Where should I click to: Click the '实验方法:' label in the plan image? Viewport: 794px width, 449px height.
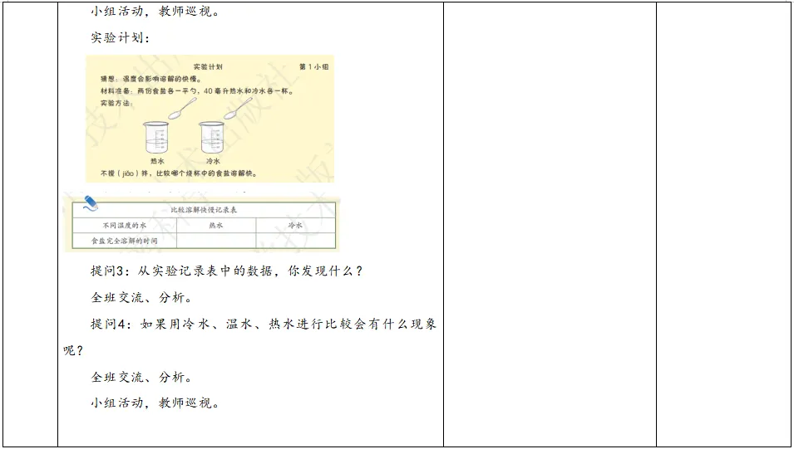coord(116,103)
